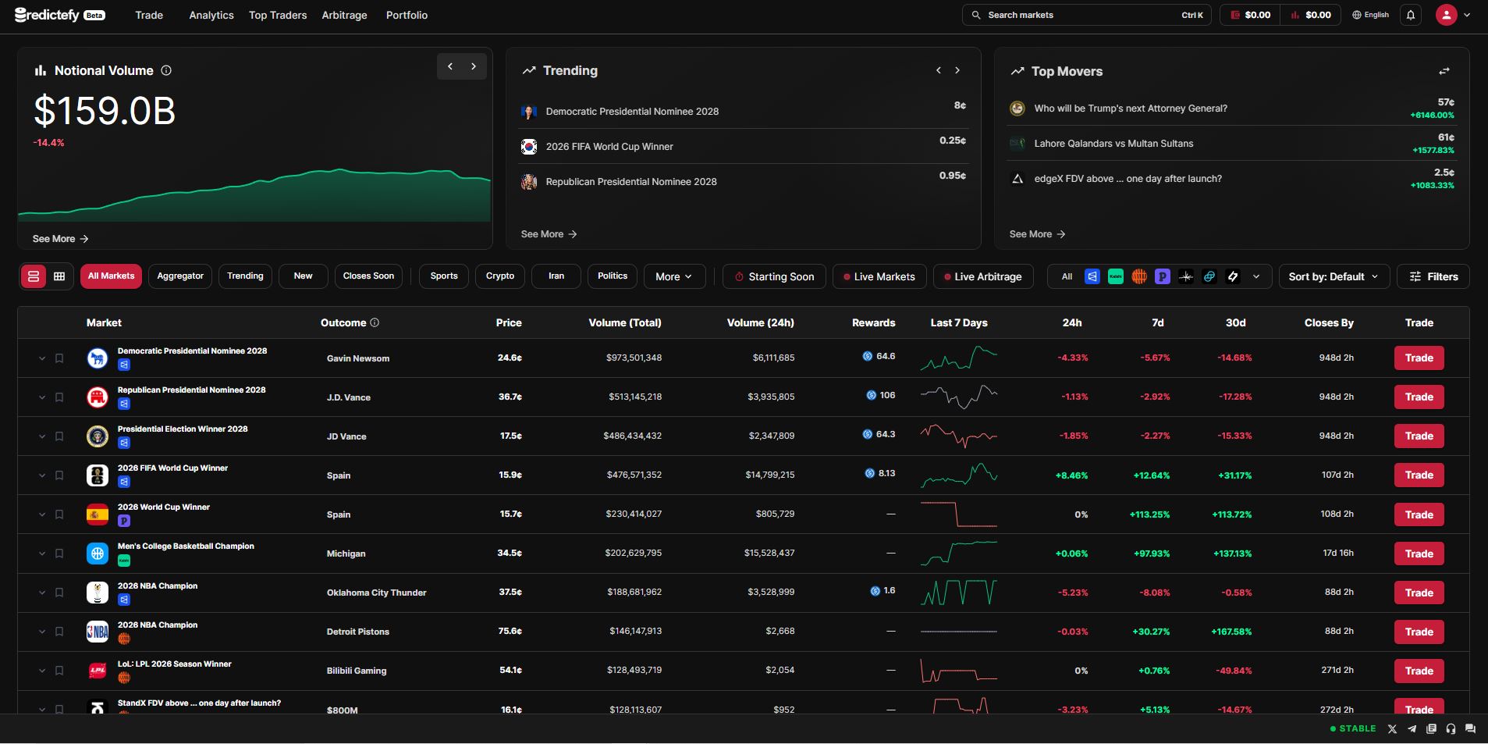Image resolution: width=1488 pixels, height=744 pixels.
Task: Open the notifications bell
Action: 1411,15
